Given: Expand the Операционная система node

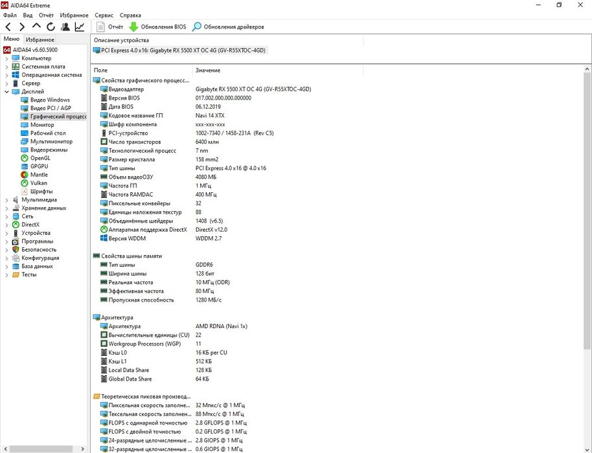Looking at the screenshot, I should pos(6,75).
